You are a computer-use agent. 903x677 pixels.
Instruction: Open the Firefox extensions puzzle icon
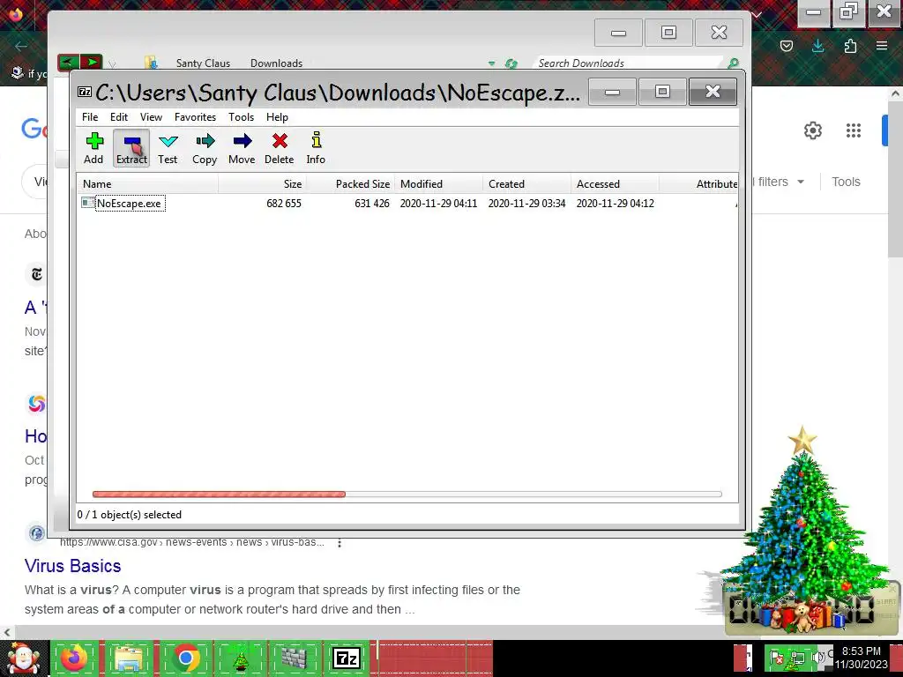point(850,46)
